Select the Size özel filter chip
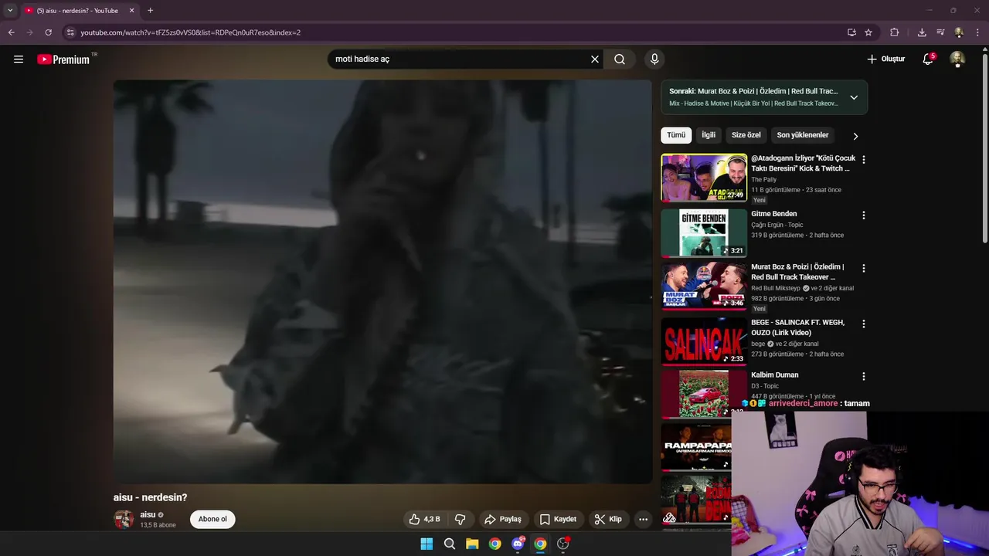 click(x=746, y=135)
